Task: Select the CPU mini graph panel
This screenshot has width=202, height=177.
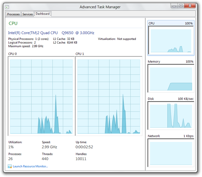Action: [171, 38]
